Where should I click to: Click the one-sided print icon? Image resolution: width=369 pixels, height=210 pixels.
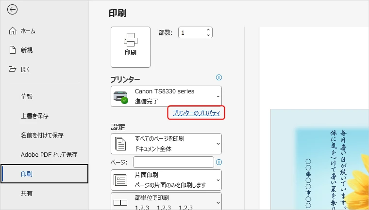(120, 180)
